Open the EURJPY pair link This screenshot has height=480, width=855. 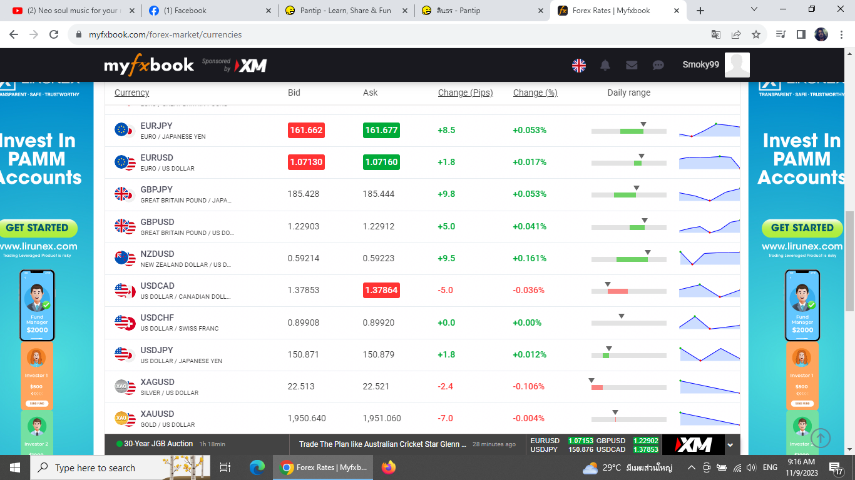click(x=156, y=126)
